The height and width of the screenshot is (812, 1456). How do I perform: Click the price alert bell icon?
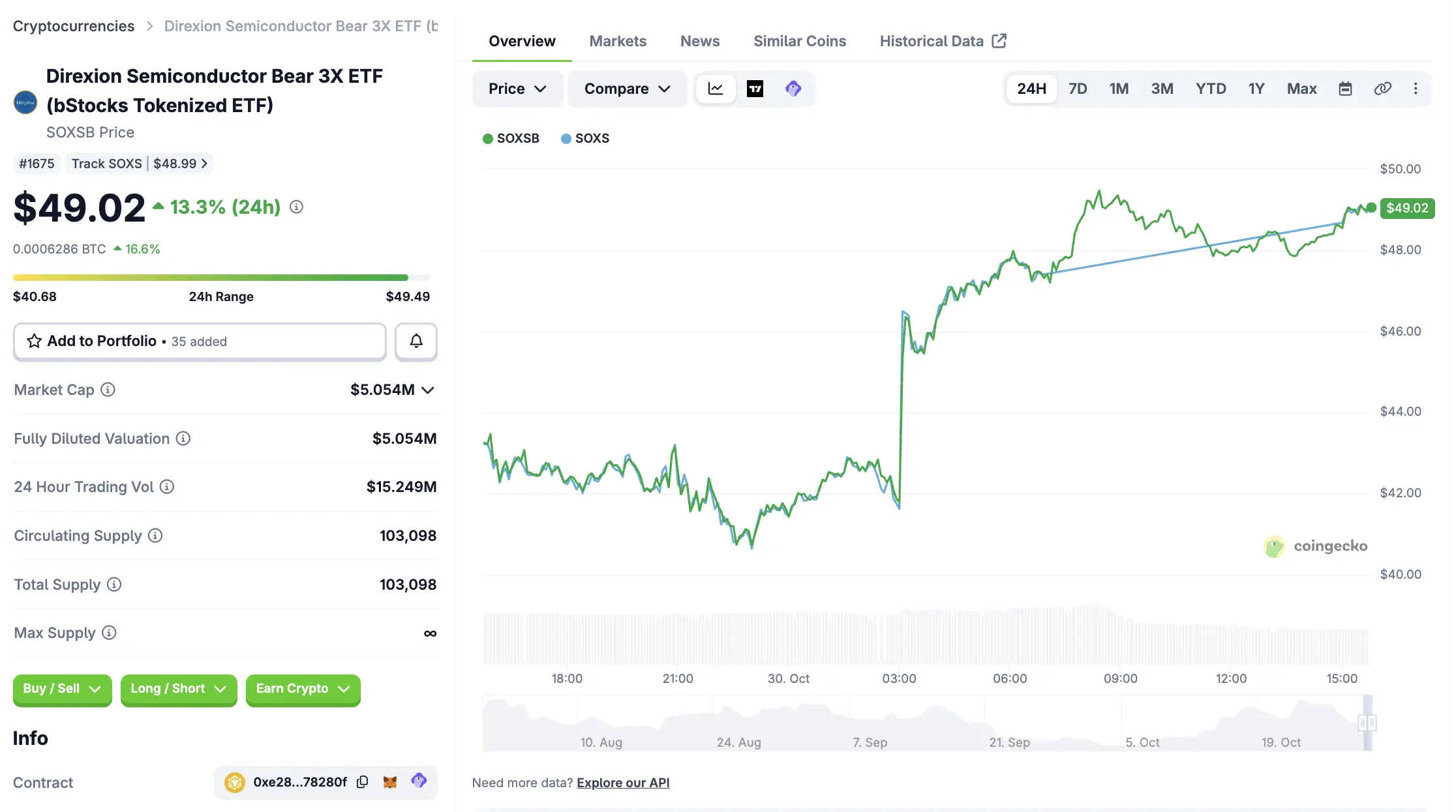point(416,341)
